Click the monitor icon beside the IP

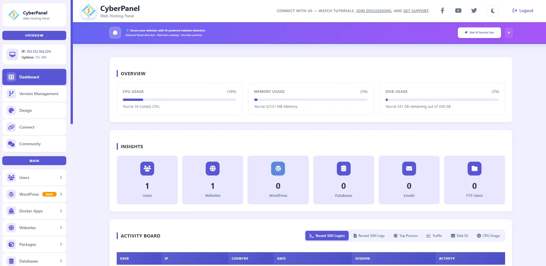click(12, 54)
